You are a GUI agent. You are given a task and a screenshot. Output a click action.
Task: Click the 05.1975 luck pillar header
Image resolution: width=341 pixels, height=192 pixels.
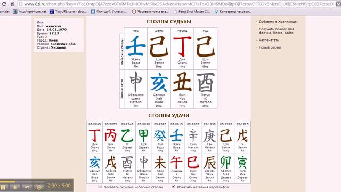[x=242, y=124]
